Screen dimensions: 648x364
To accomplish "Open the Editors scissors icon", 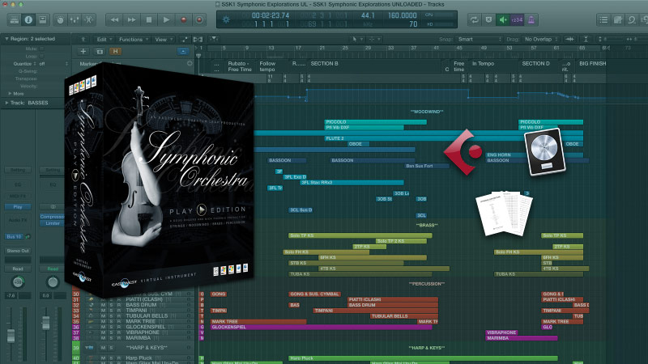I will pos(88,19).
